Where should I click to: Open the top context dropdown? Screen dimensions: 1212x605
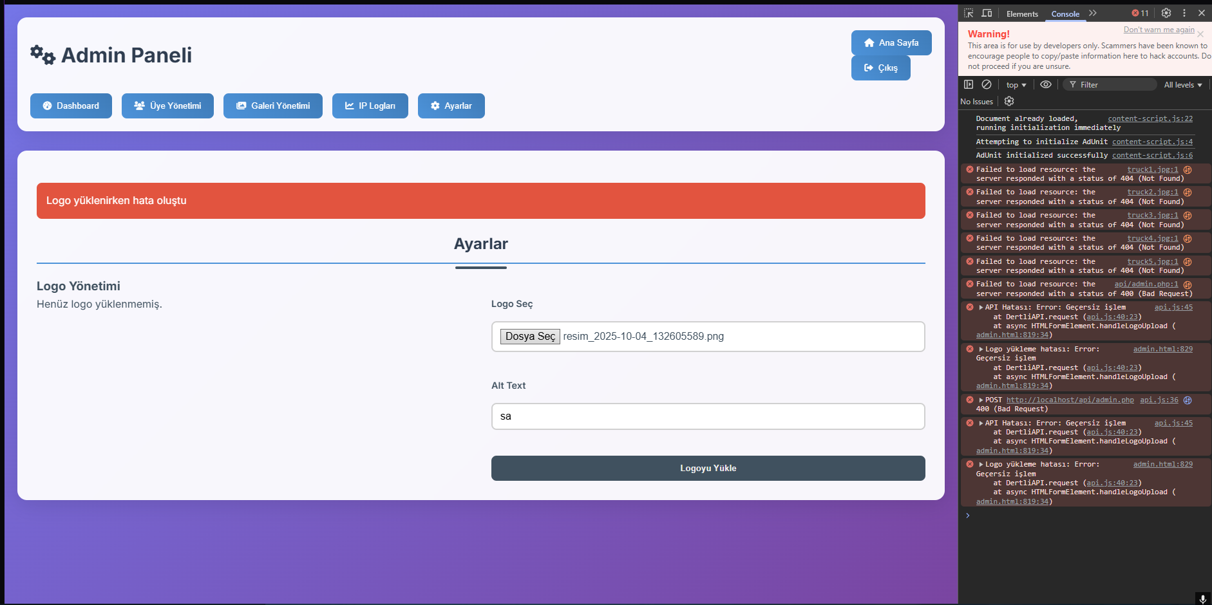pyautogui.click(x=1016, y=85)
